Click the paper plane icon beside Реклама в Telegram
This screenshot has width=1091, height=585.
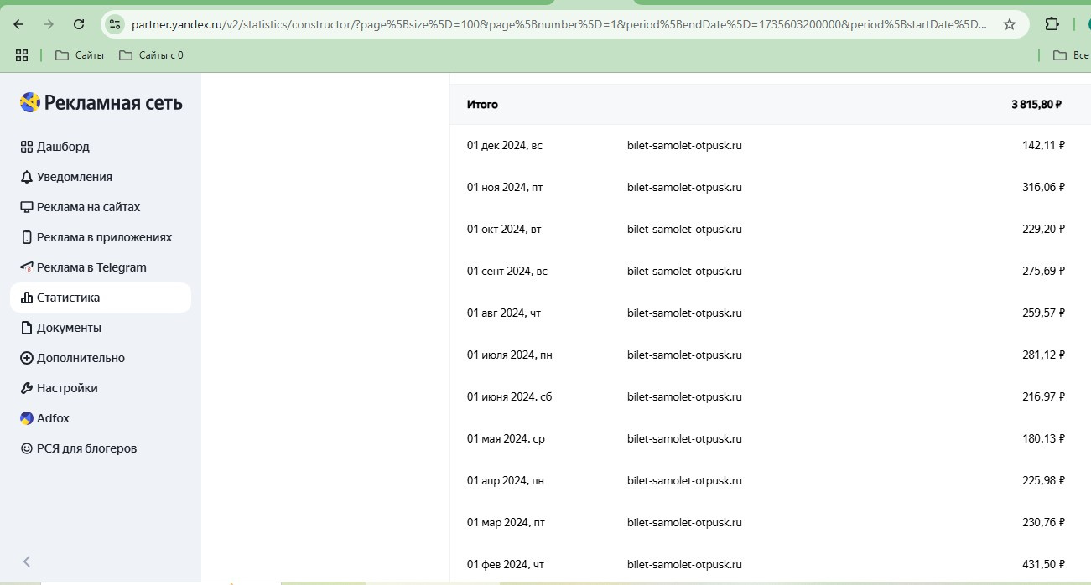click(27, 267)
